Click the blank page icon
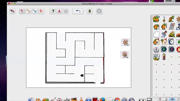The width and height of the screenshot is (180, 101). pyautogui.click(x=156, y=34)
